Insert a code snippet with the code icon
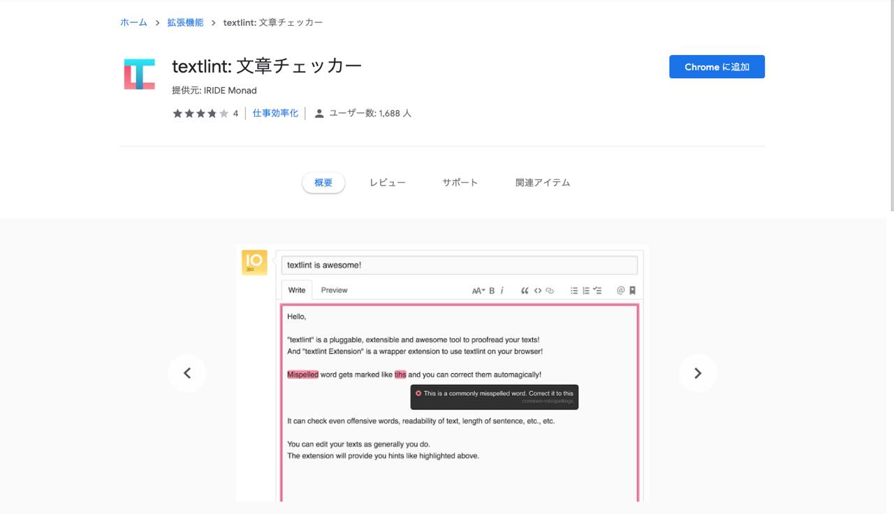Image resolution: width=894 pixels, height=514 pixels. click(x=538, y=291)
